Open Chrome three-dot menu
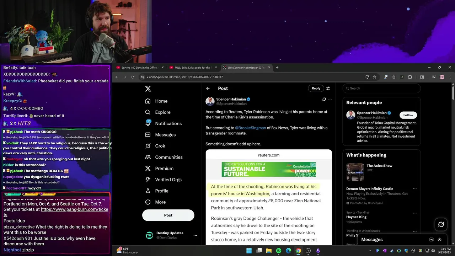The height and width of the screenshot is (256, 455). pyautogui.click(x=450, y=77)
